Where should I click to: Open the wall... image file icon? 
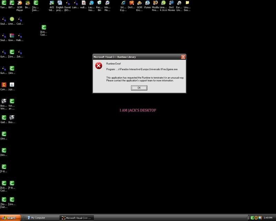(83, 4)
